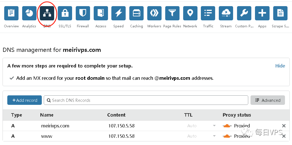
Task: Open the Firewall shield icon
Action: coord(83,13)
